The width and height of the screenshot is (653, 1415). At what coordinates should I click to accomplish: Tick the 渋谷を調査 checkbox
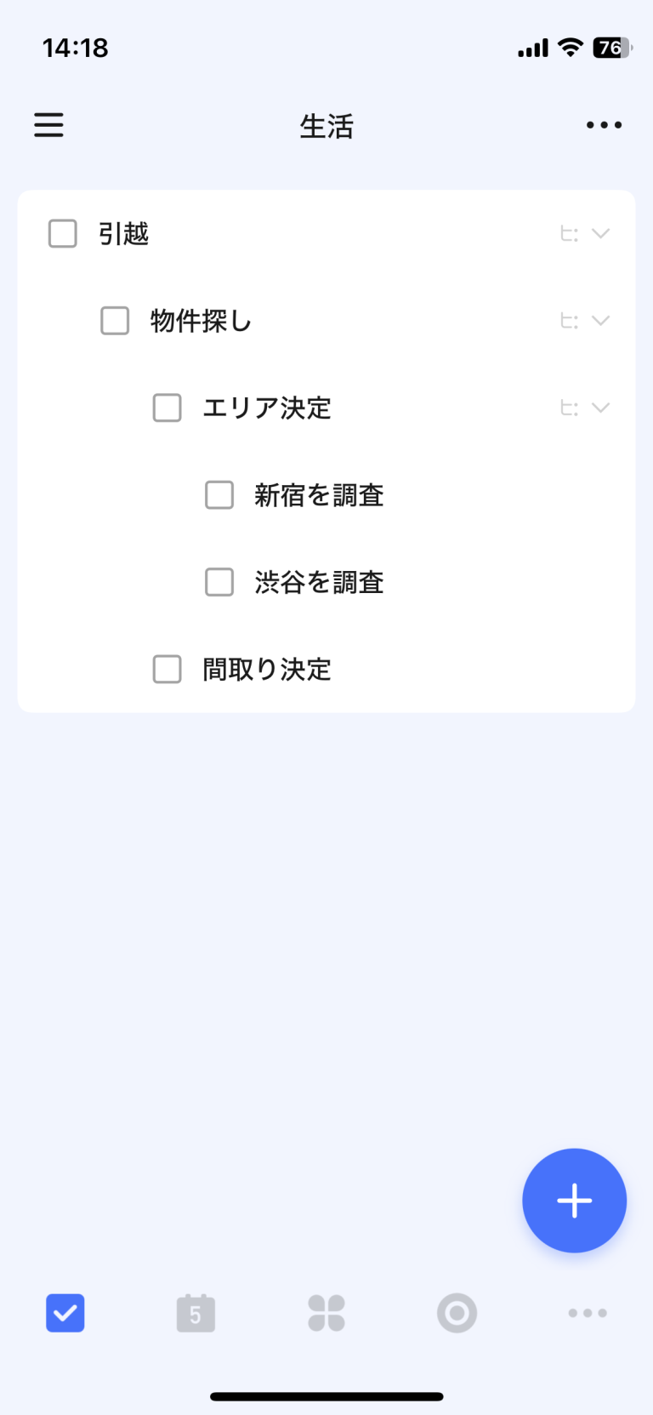pos(219,582)
